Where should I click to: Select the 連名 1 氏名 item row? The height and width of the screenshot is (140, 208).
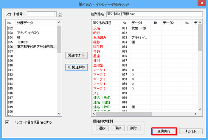145,98
